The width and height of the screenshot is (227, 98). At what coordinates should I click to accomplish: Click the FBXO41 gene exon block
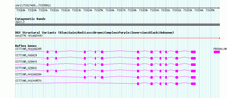click(217, 52)
